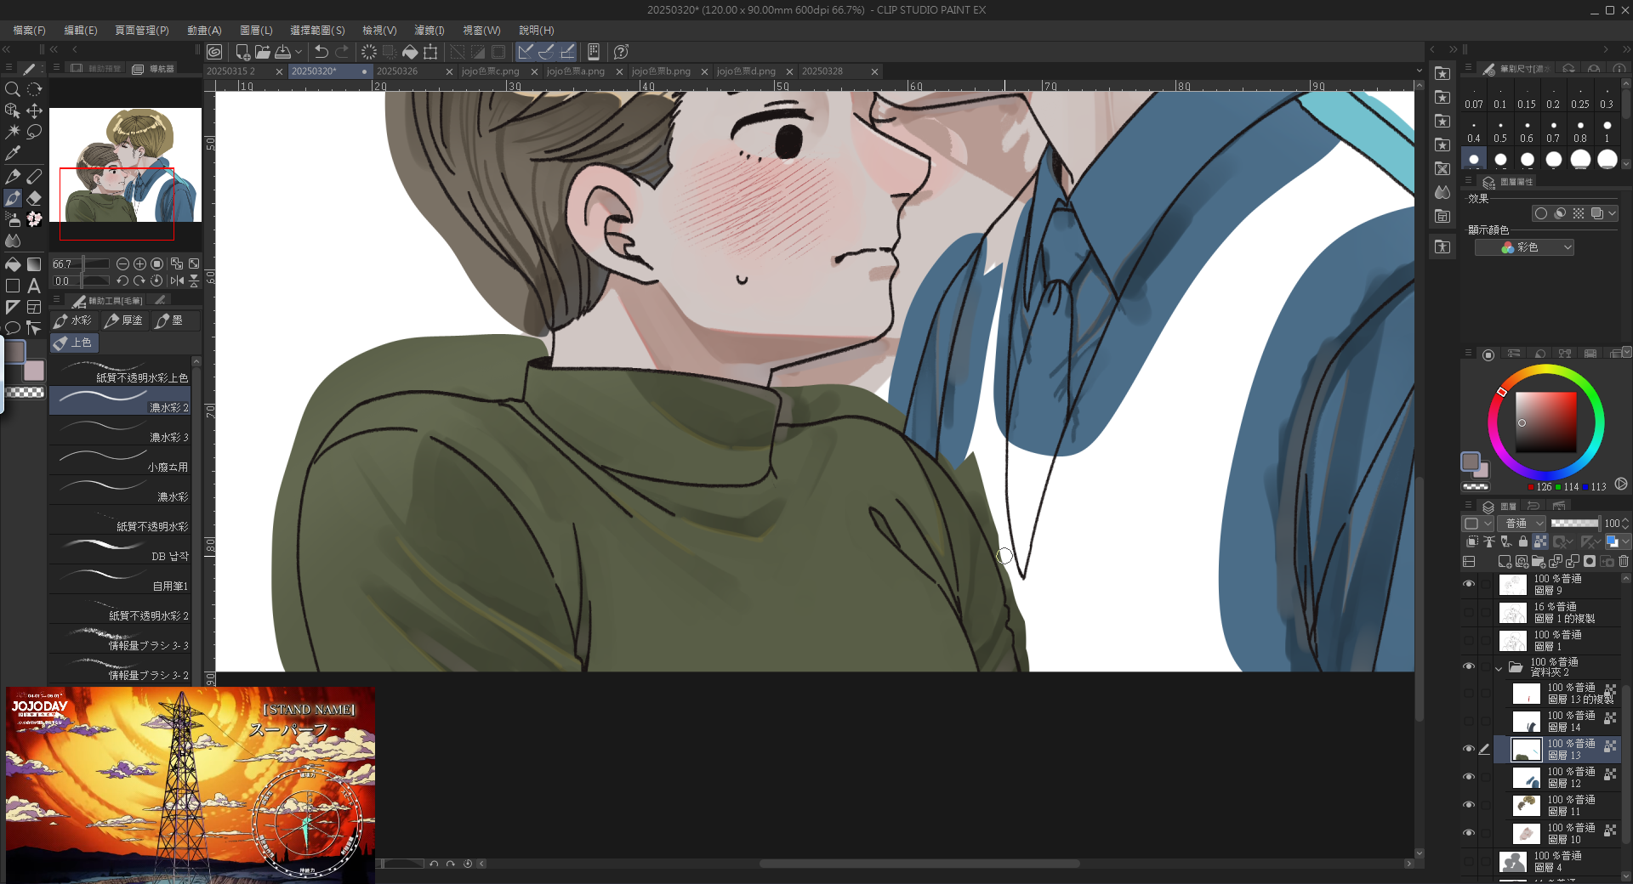Expand the brush size list arrow
This screenshot has height=884, width=1633.
(x=1626, y=164)
